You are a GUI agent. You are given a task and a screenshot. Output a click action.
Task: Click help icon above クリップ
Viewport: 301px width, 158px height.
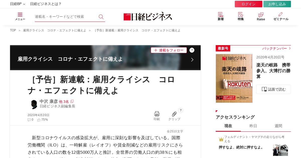tap(181, 110)
